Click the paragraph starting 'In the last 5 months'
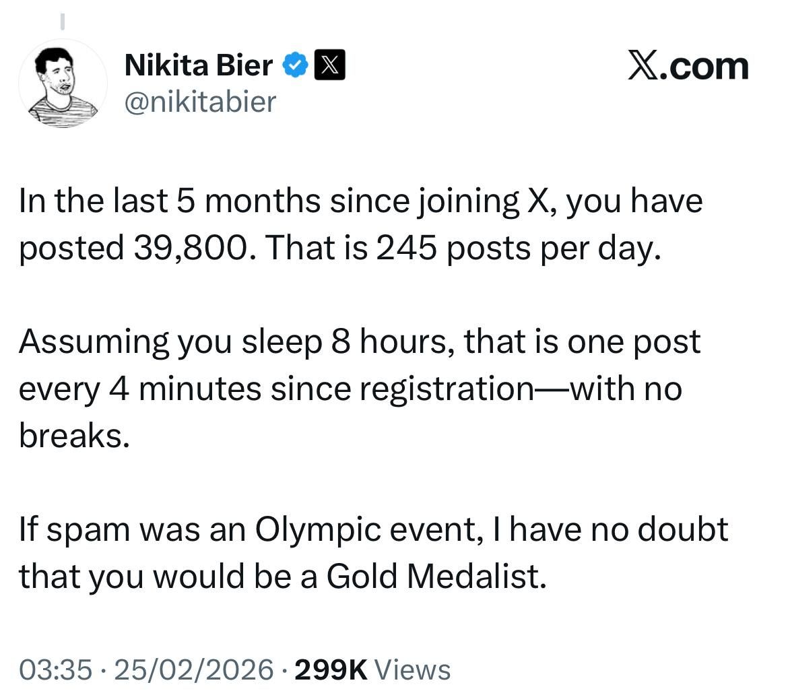This screenshot has height=691, width=788. coord(360,225)
